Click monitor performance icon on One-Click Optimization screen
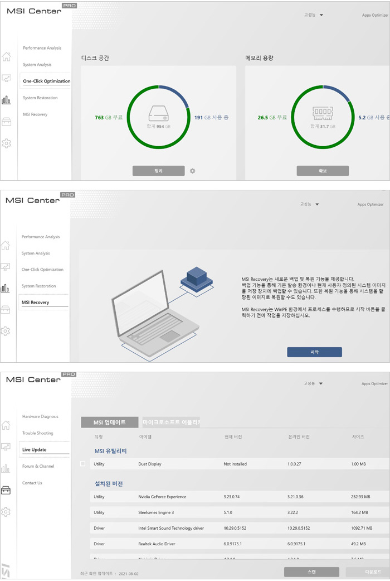This screenshot has height=581, width=390. [6, 78]
